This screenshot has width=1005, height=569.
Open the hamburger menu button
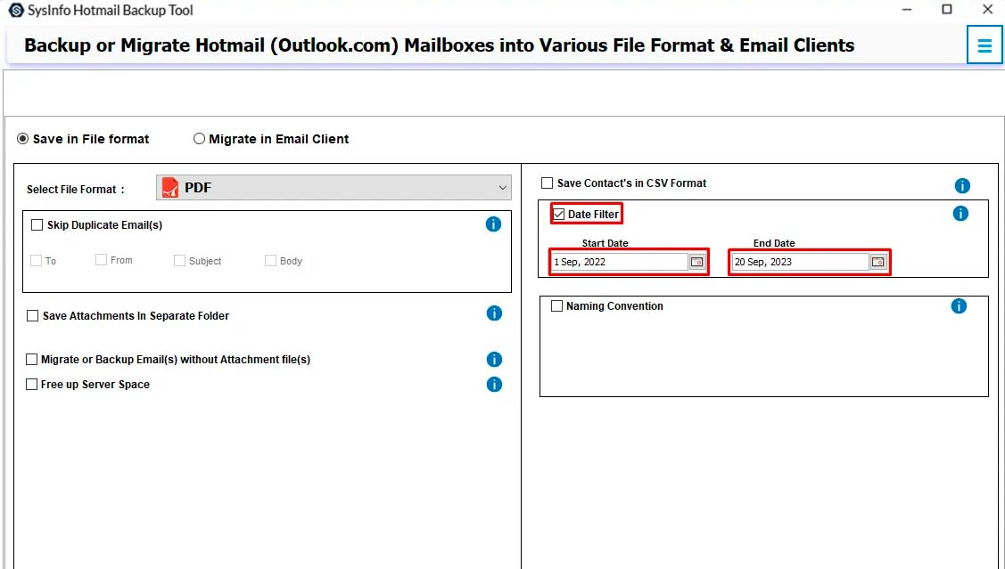[x=984, y=45]
